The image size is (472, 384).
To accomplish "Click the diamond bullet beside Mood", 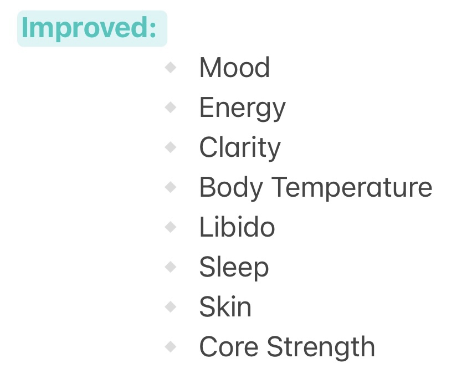I will coord(171,68).
